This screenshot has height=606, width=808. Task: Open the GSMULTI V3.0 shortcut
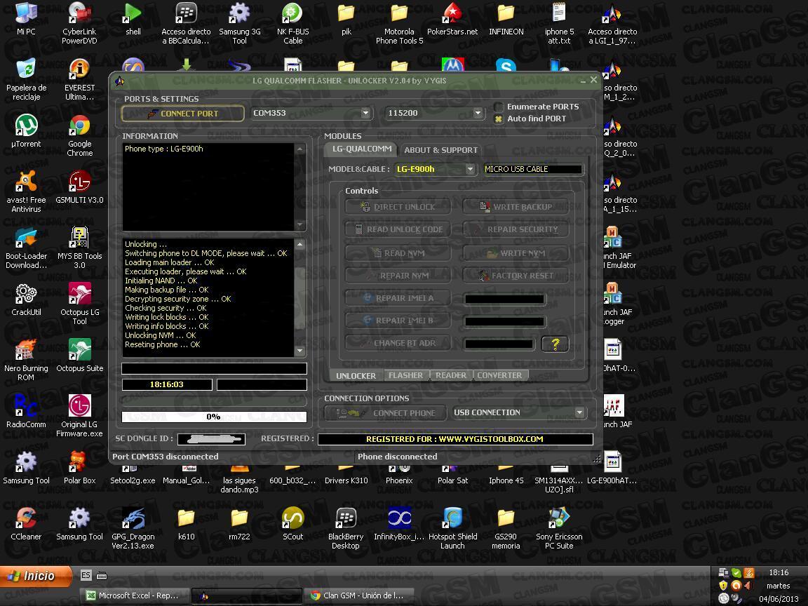point(79,187)
